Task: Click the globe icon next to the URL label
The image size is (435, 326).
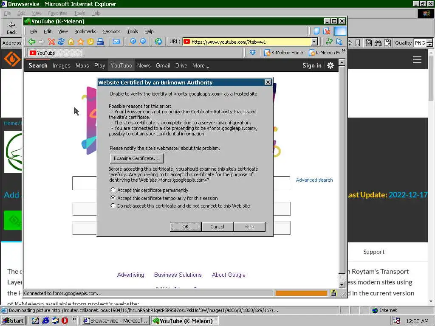Action: (x=158, y=42)
